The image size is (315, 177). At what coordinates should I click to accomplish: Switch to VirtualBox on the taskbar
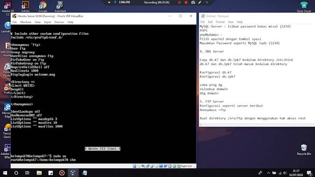point(73,173)
